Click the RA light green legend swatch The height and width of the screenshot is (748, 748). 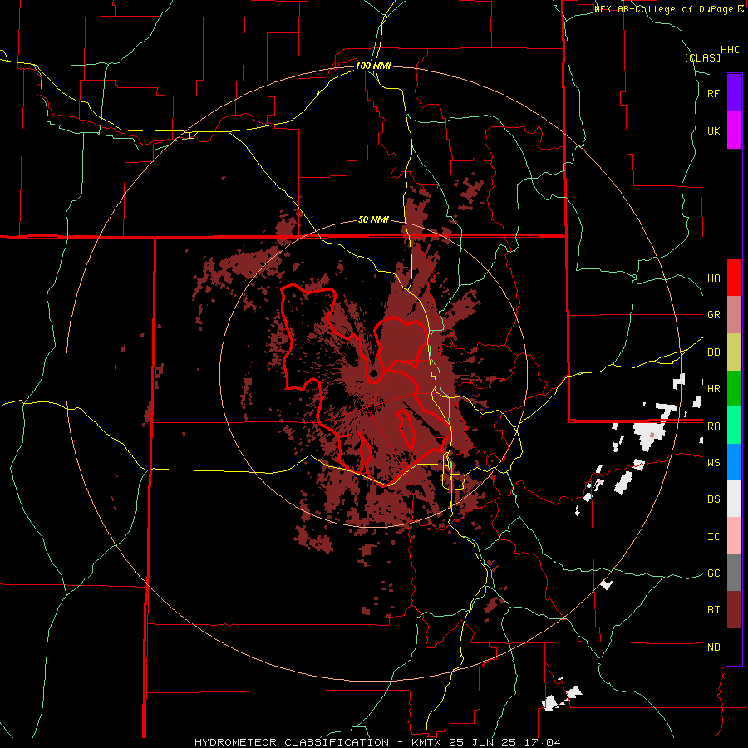coord(734,426)
